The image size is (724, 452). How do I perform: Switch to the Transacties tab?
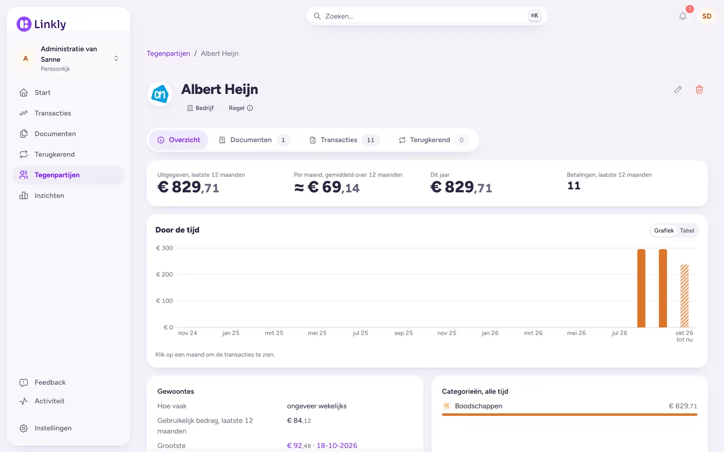[x=345, y=140]
